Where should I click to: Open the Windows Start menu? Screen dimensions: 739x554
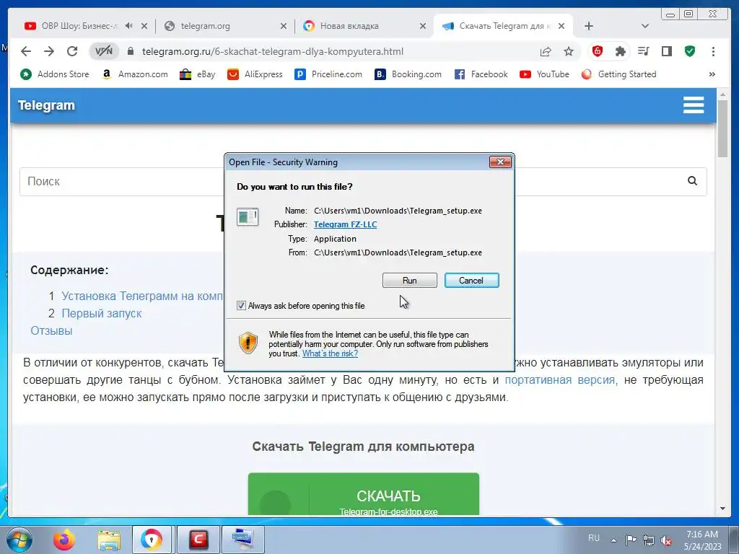pyautogui.click(x=19, y=540)
